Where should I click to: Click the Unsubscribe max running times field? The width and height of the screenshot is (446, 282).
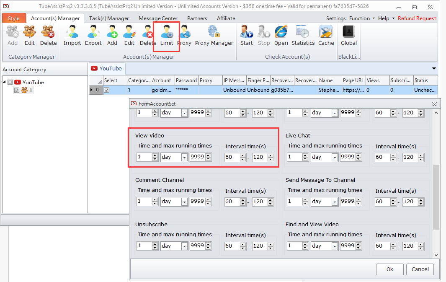click(197, 246)
